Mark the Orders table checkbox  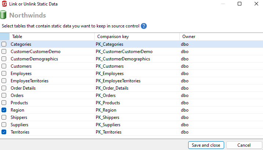pyautogui.click(x=4, y=95)
